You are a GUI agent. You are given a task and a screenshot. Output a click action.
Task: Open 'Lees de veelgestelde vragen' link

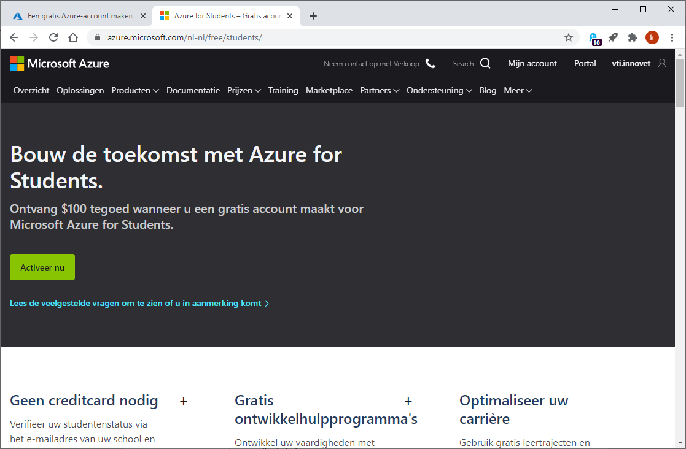click(x=139, y=303)
